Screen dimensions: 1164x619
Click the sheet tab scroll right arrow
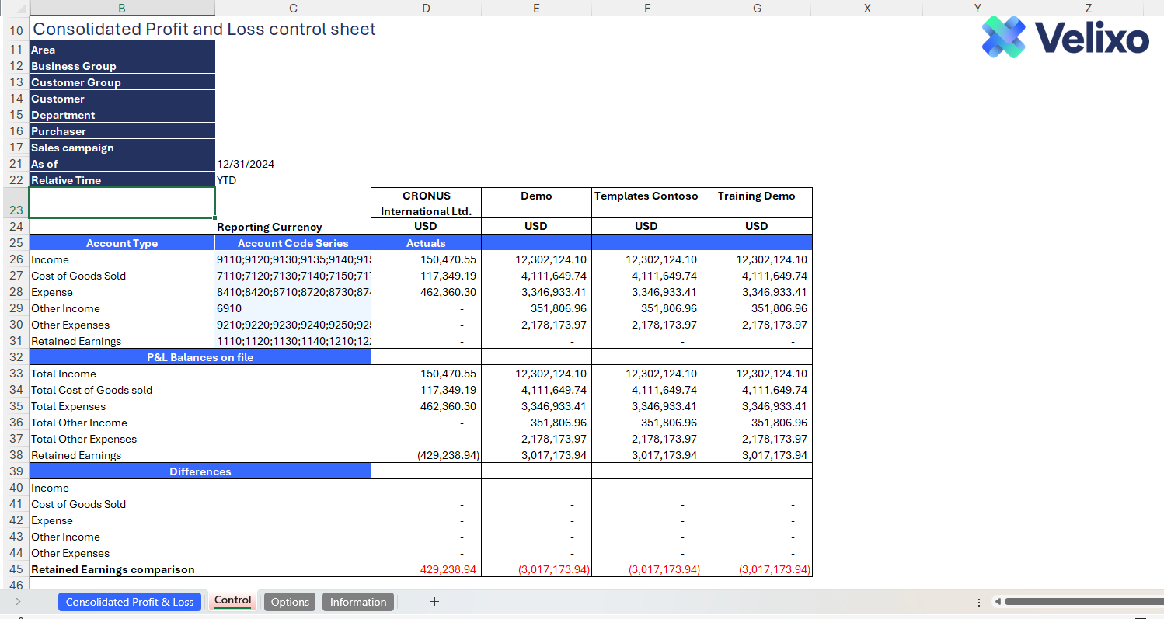coord(18,602)
